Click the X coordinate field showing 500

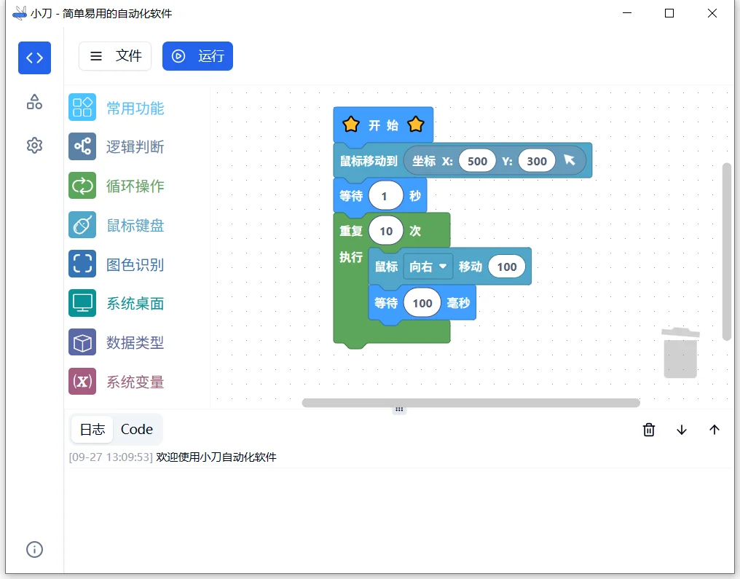click(477, 160)
